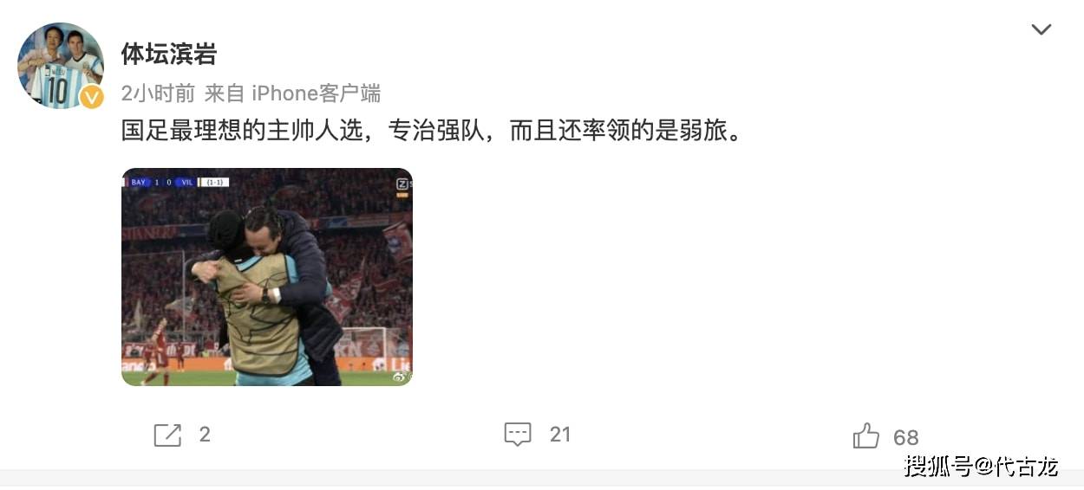Click the (1-1) aggregate score in photo
Image resolution: width=1084 pixels, height=490 pixels.
[214, 183]
